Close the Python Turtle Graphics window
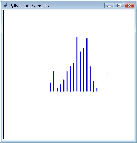 coord(129,6)
